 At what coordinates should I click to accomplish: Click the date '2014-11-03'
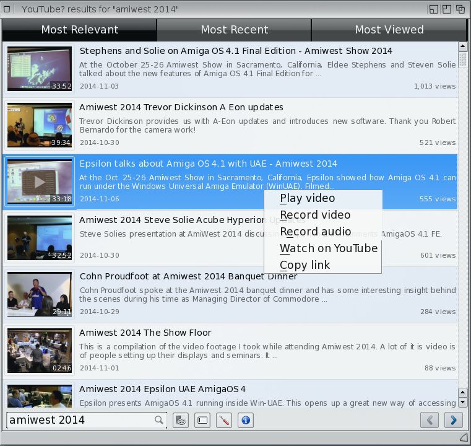tap(99, 86)
